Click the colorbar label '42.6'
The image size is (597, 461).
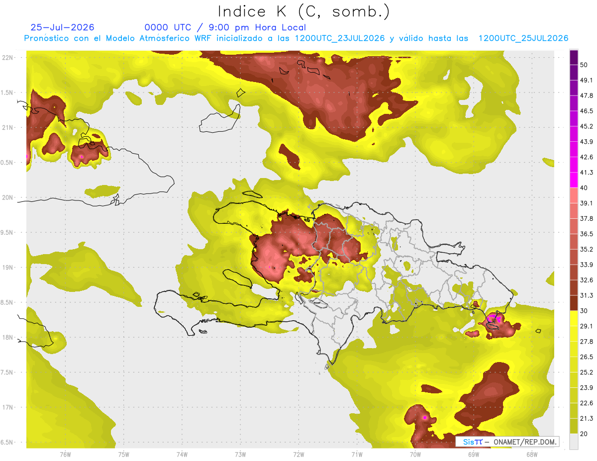[587, 157]
